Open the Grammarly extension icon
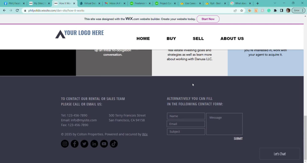The image size is (307, 163). [269, 10]
